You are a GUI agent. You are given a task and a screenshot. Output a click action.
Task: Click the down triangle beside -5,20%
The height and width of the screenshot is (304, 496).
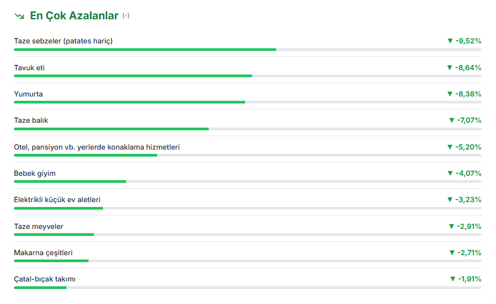tap(450, 147)
